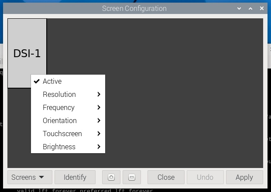Open the Screens dropdown button
This screenshot has width=271, height=192.
(x=30, y=177)
